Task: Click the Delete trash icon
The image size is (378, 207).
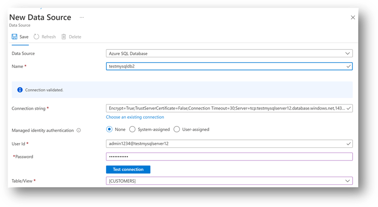Action: click(64, 37)
